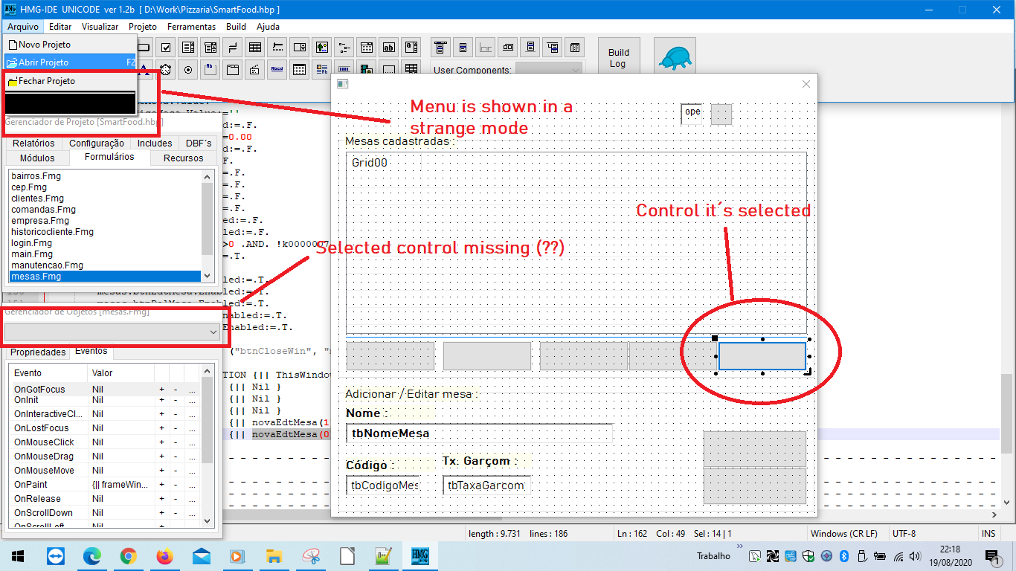Select the tbTaxaGarcom textbox in designer
Image resolution: width=1016 pixels, height=571 pixels.
(486, 485)
